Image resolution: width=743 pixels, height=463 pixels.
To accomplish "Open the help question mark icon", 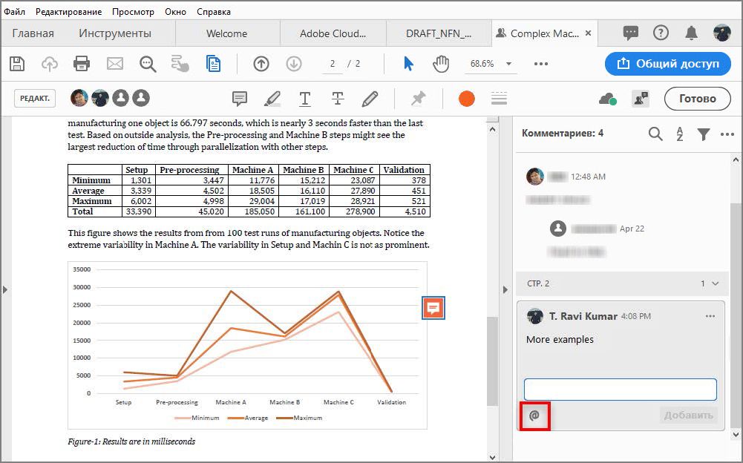I will (x=661, y=33).
